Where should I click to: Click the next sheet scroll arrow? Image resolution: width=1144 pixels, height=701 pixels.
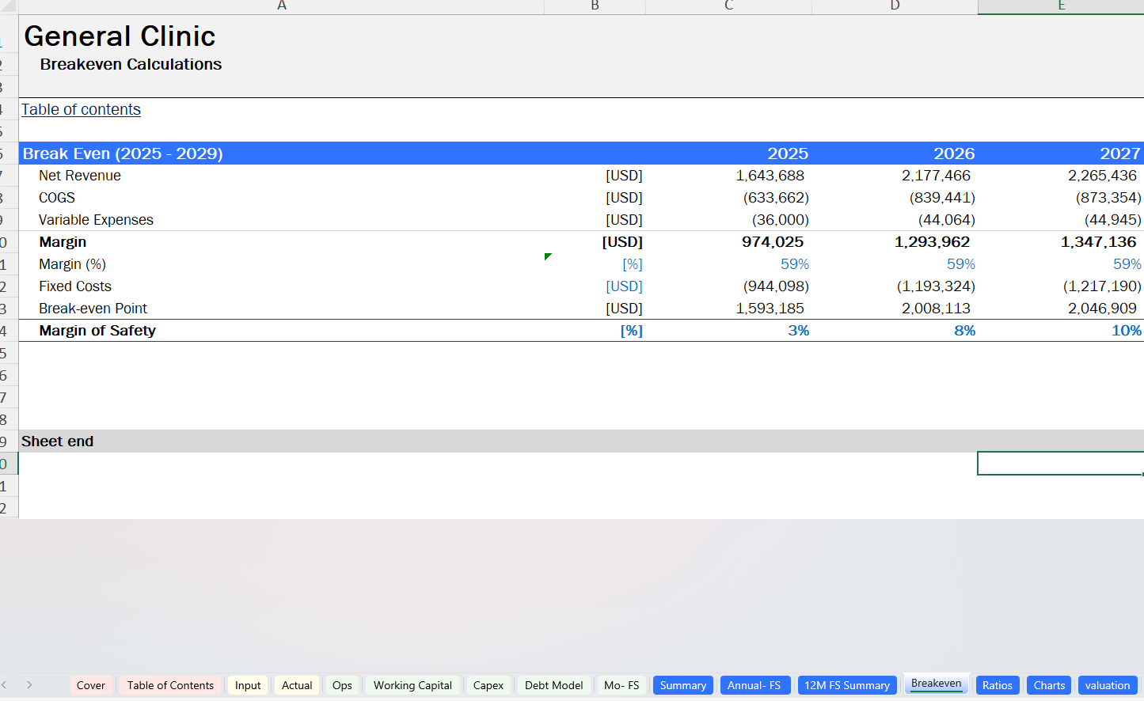[x=29, y=685]
